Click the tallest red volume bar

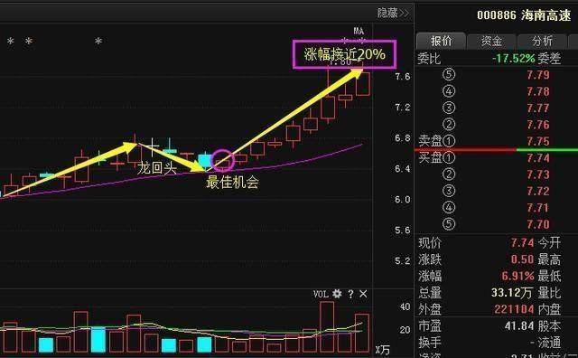tap(327, 327)
